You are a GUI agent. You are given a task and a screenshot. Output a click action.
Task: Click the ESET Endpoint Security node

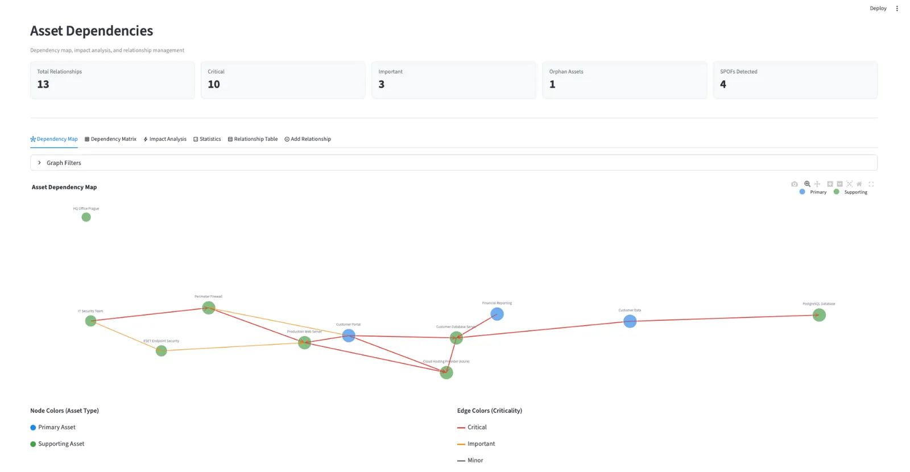162,351
